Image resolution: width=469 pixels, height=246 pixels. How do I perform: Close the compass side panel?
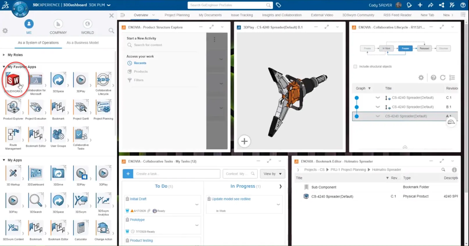[111, 15]
